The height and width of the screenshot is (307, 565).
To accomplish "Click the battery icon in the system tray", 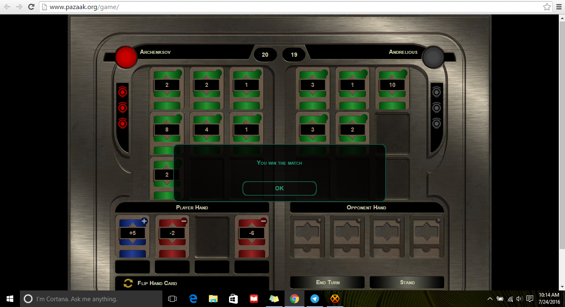I will point(500,299).
